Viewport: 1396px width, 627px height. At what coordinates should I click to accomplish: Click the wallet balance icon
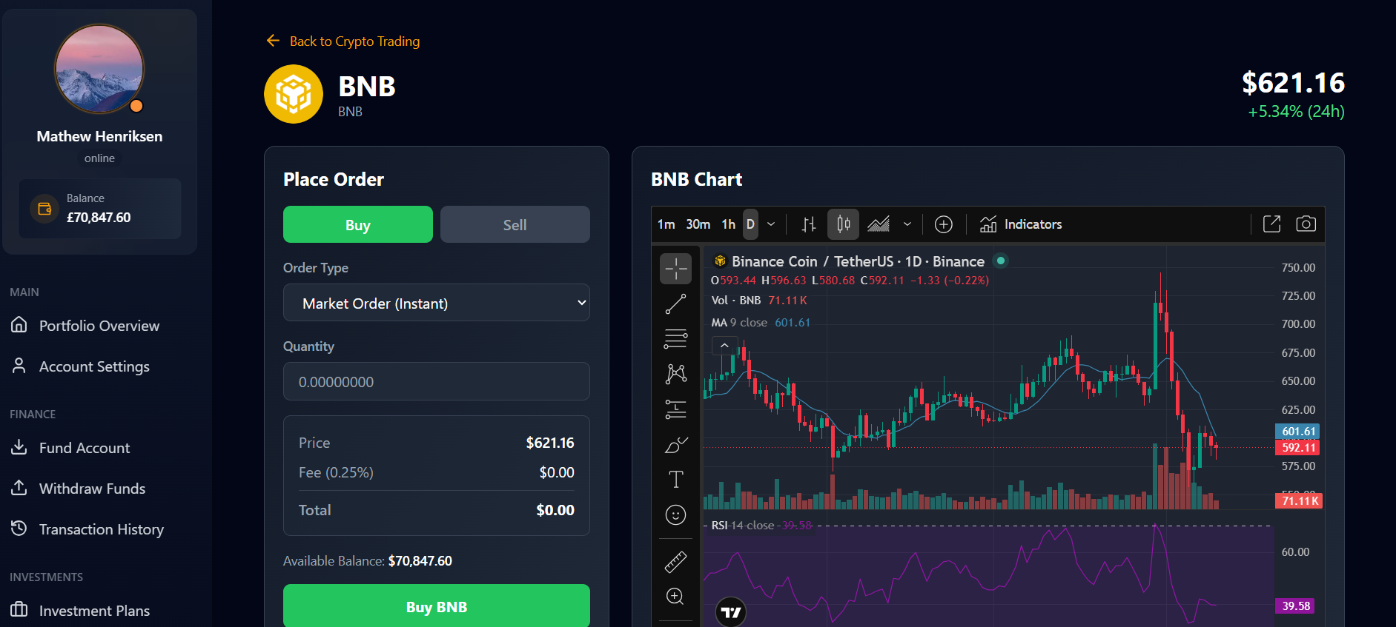44,209
